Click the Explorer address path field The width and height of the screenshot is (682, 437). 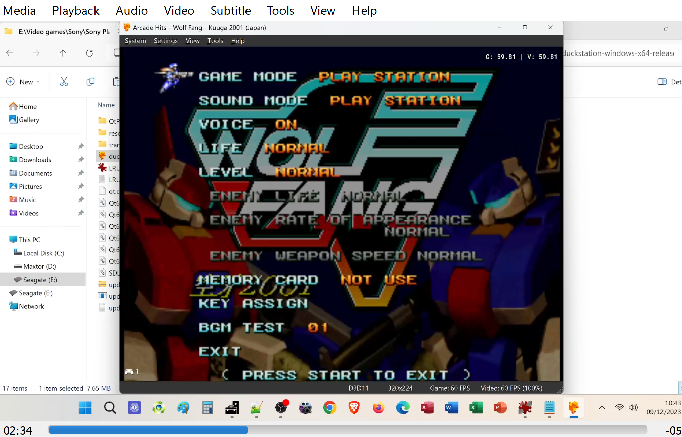pos(64,32)
